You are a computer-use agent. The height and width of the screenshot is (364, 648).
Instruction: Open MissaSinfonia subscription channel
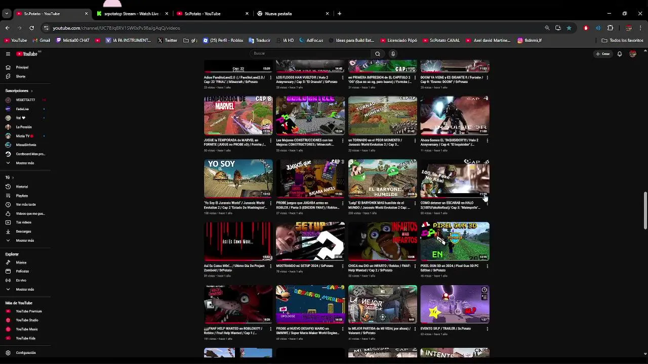(x=26, y=145)
